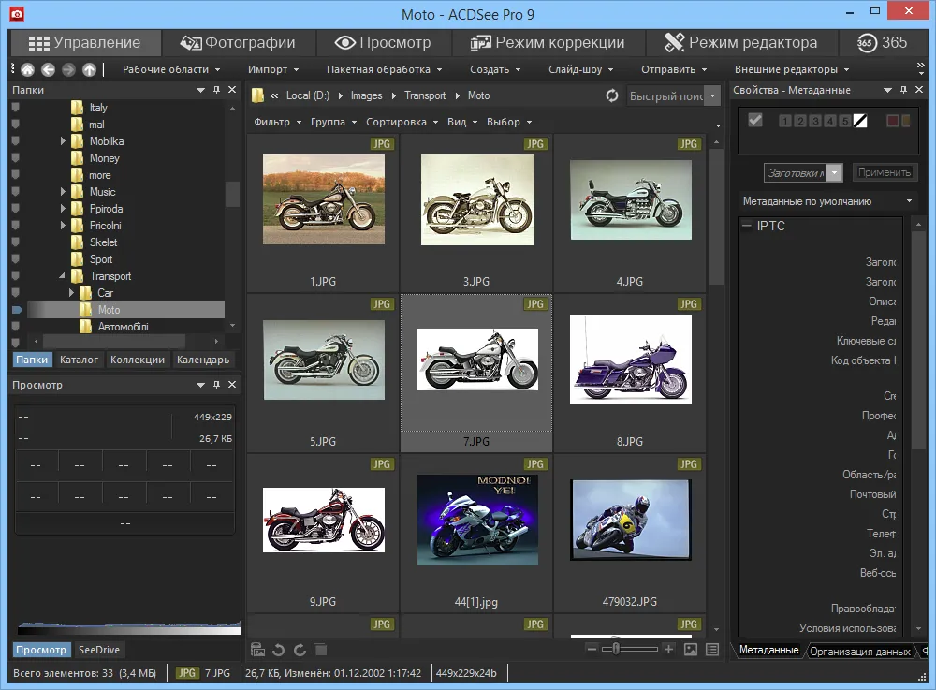Screen dimensions: 936x690
Task: Open Импорт menu
Action: point(273,69)
